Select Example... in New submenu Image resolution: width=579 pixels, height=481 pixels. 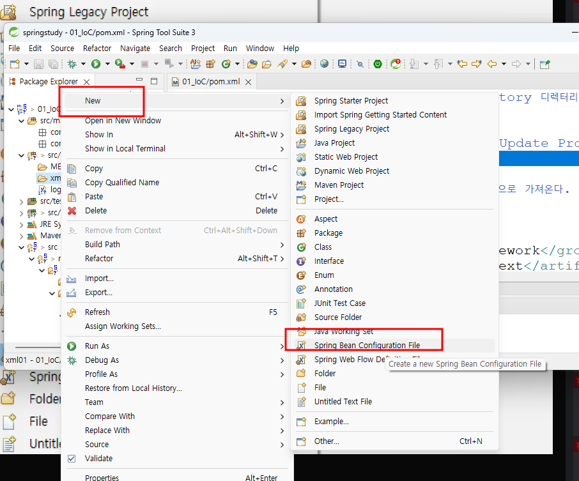point(393,421)
